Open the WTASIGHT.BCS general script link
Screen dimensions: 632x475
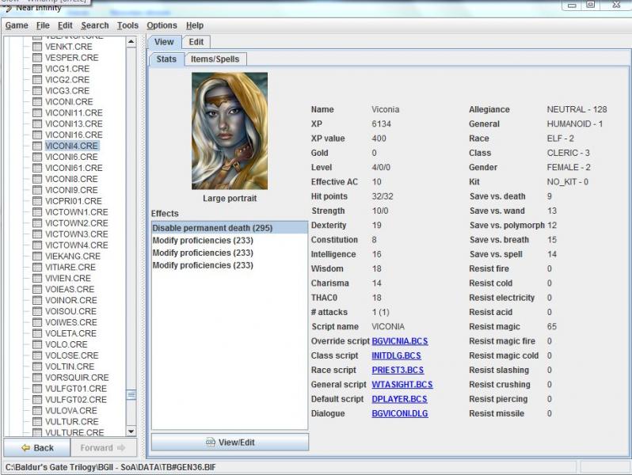pos(402,385)
